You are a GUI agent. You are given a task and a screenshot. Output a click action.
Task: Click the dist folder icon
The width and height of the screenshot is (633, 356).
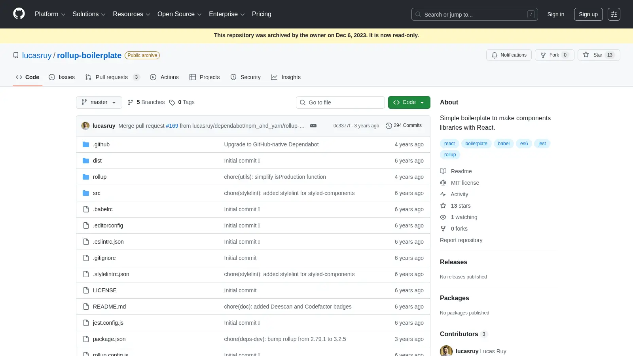(86, 161)
